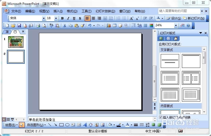The height and width of the screenshot is (136, 211).
Task: Select the Arrow drawing tool
Action: tap(55, 125)
